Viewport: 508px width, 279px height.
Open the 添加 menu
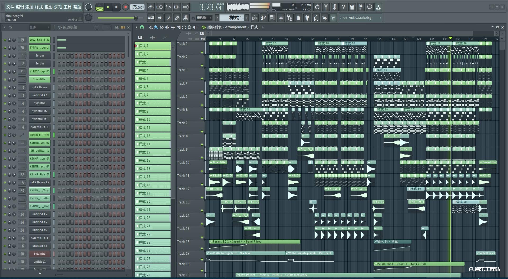29,7
